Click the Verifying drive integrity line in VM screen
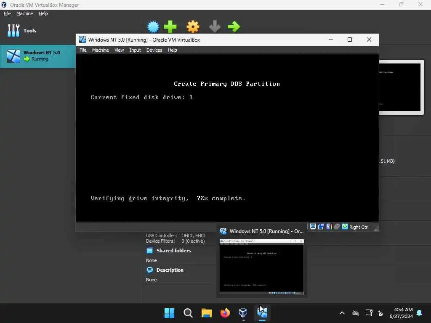 [168, 199]
